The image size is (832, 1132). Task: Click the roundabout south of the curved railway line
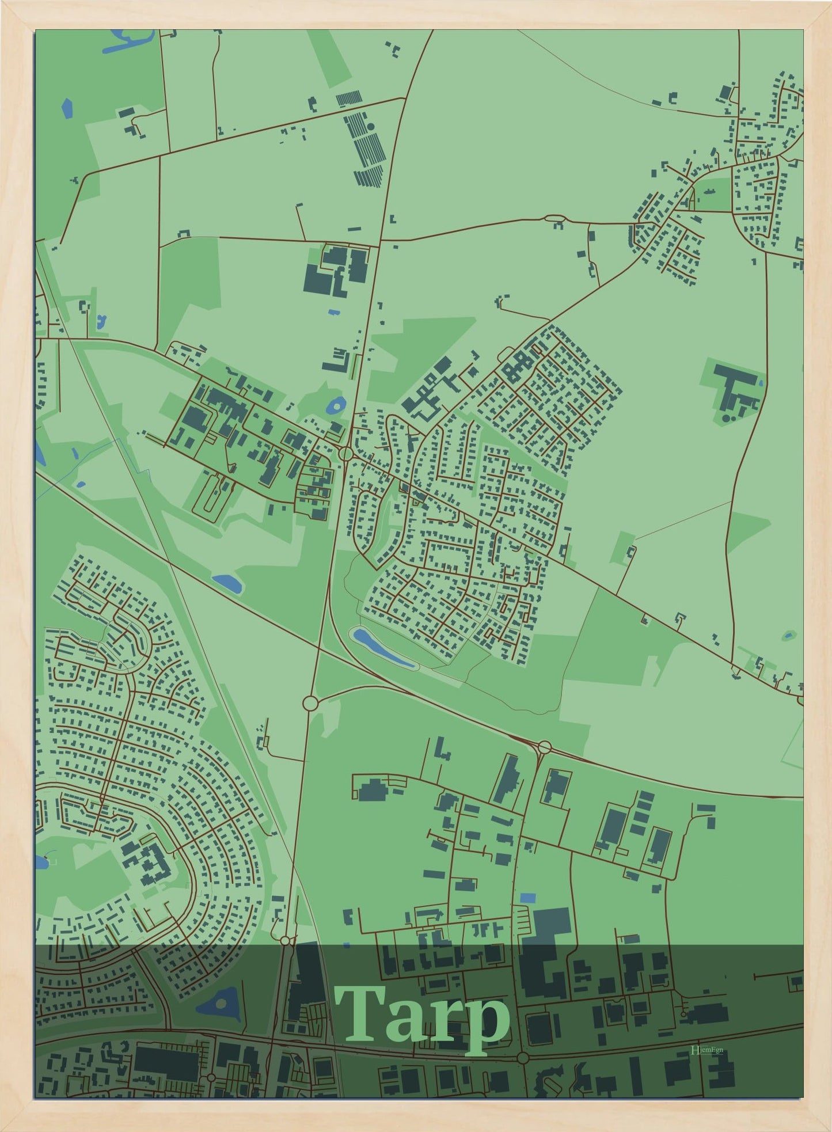click(x=310, y=703)
